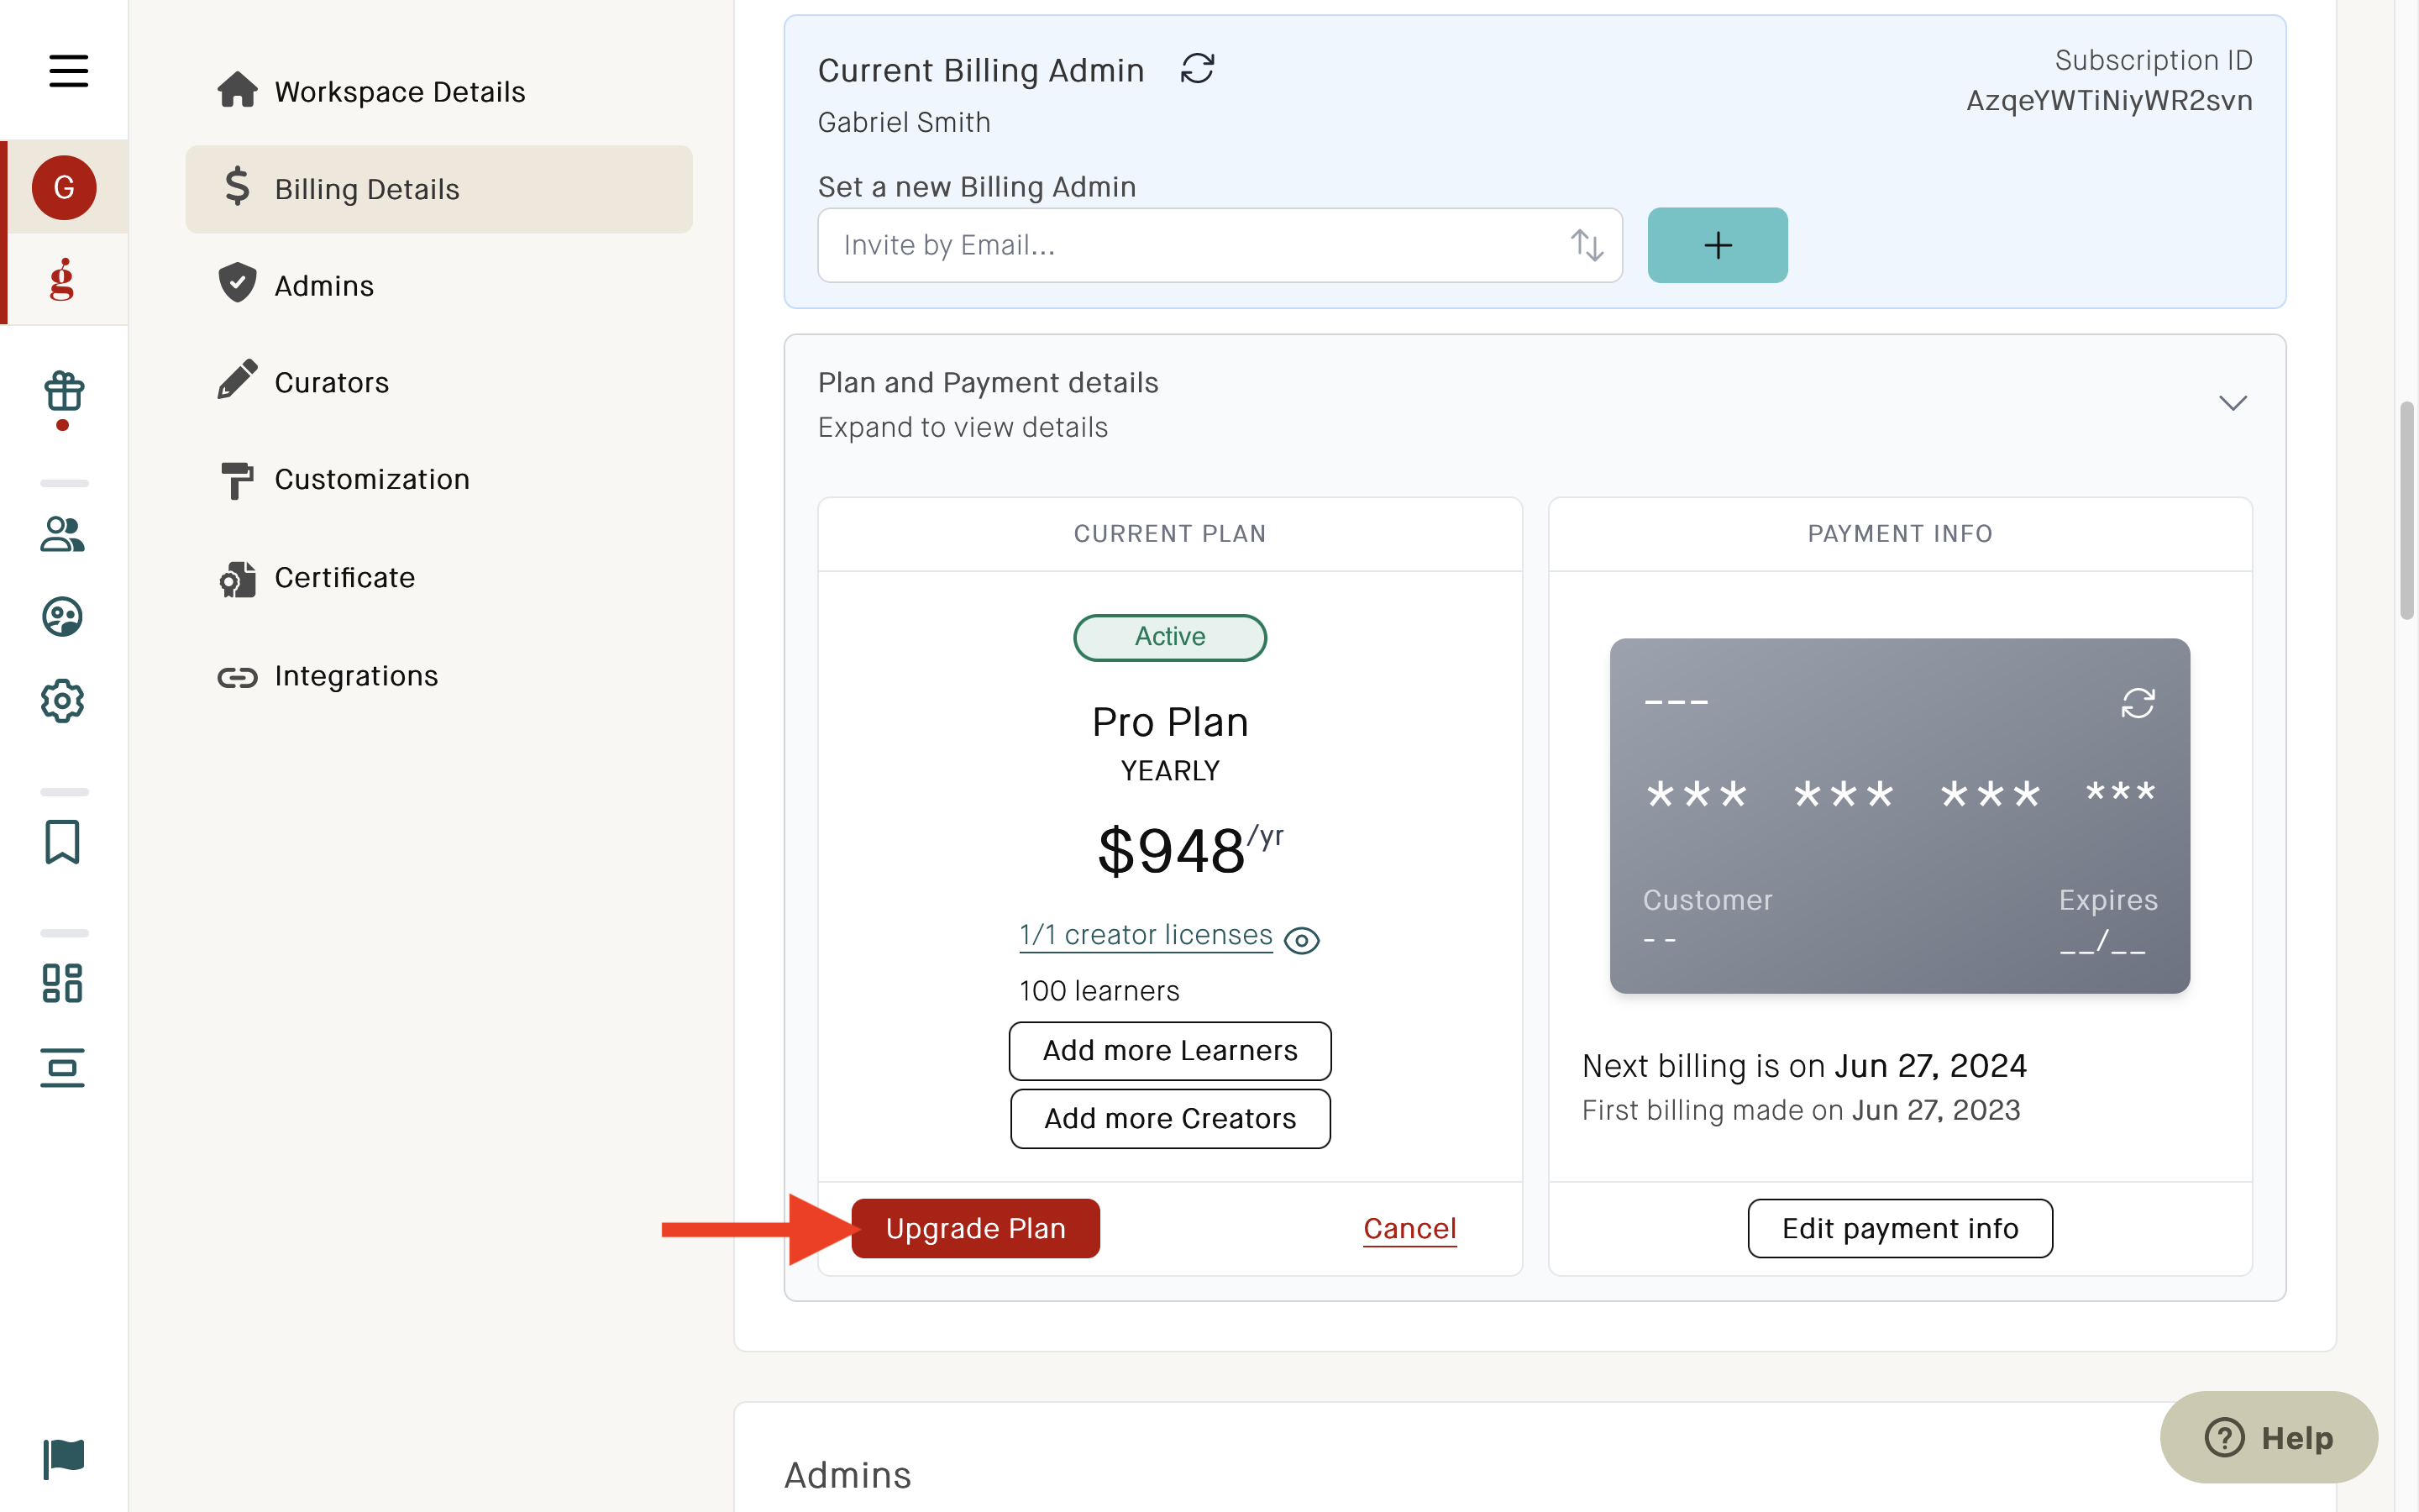Open the dashboard grid icon
Screen dimensions: 2419x1512
coord(63,983)
